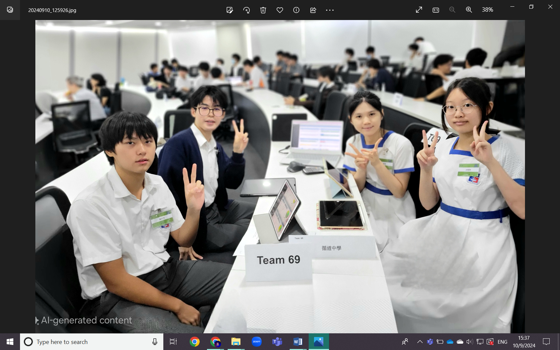This screenshot has height=350, width=560.
Task: Click the Photos app taskbar icon
Action: click(319, 342)
